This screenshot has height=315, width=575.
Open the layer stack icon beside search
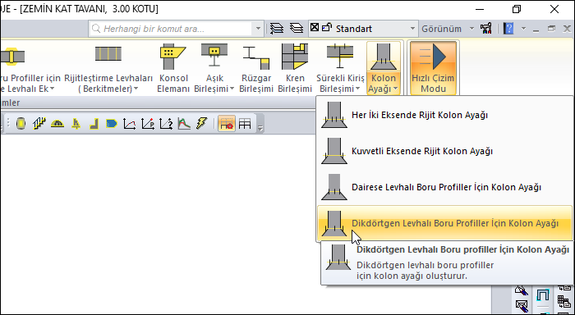point(277,29)
